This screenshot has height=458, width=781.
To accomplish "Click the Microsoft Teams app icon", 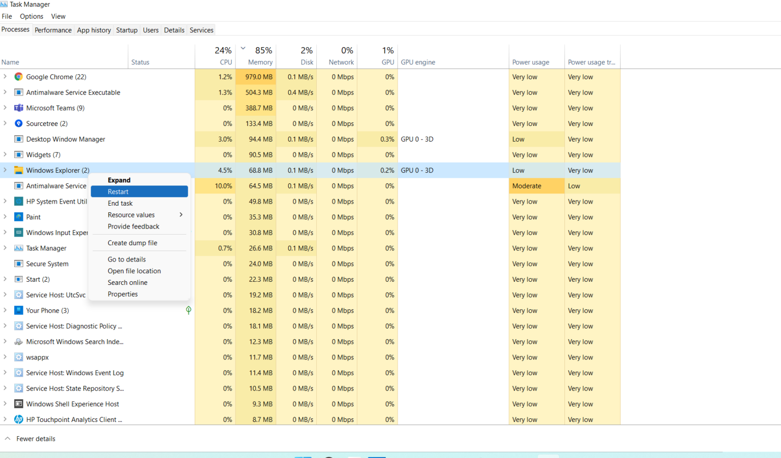I will coord(18,108).
